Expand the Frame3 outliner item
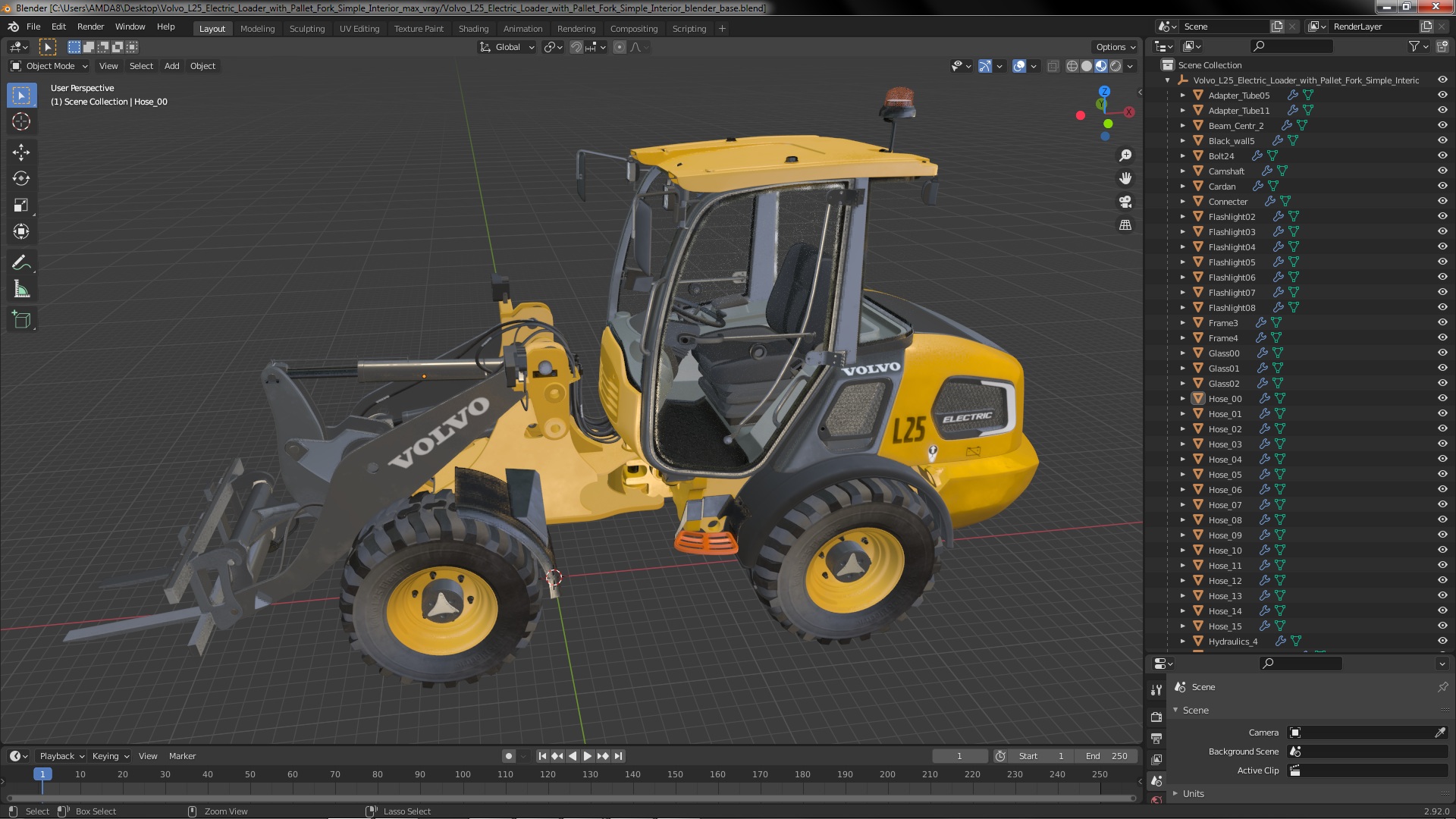Image resolution: width=1456 pixels, height=819 pixels. (1182, 323)
